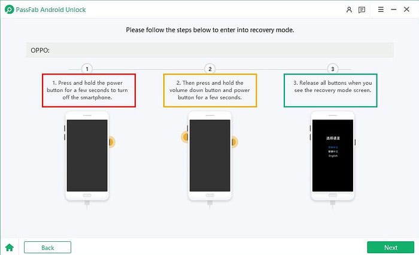Click the yellow volume down instruction box

[x=210, y=90]
